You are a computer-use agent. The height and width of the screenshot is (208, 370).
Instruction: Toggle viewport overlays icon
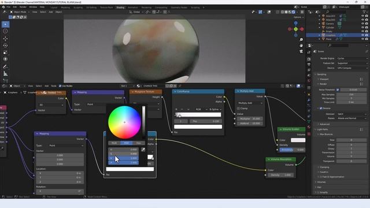point(269,12)
